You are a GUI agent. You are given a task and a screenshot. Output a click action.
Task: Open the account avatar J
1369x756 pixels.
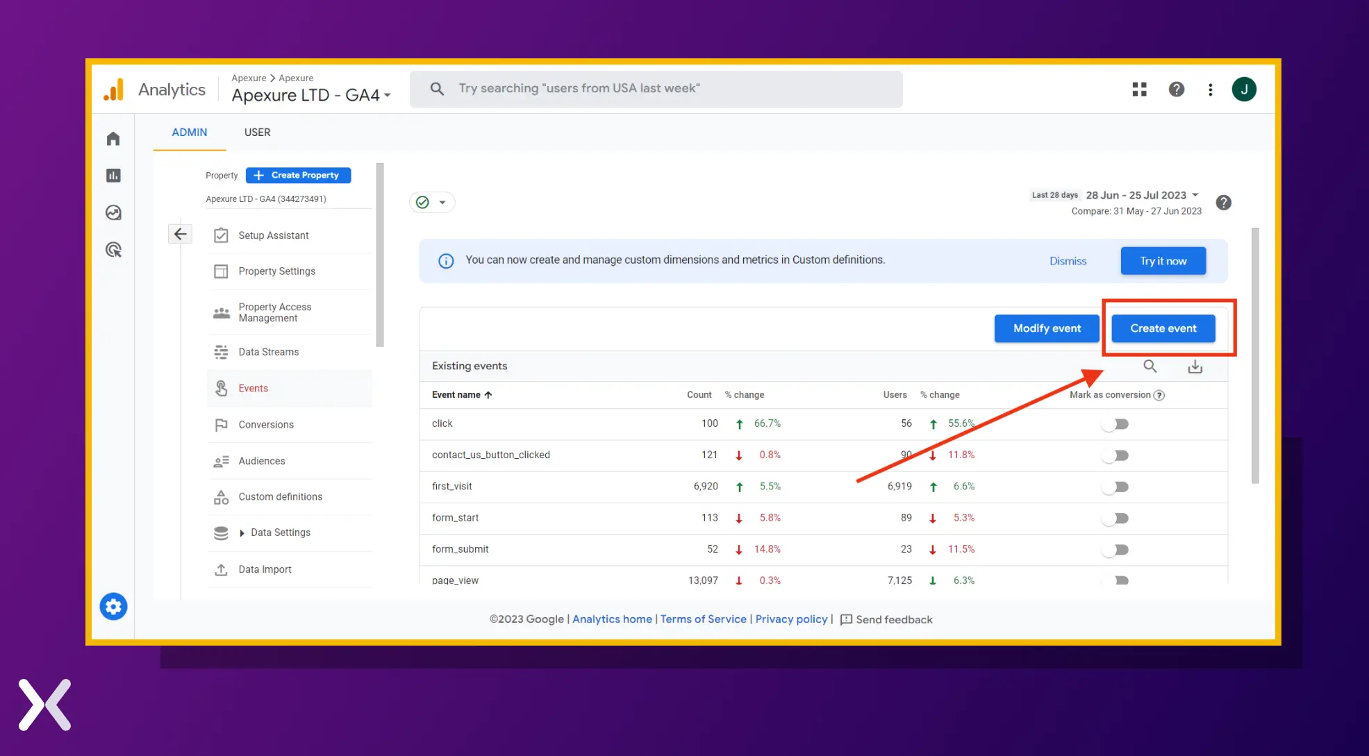1244,89
